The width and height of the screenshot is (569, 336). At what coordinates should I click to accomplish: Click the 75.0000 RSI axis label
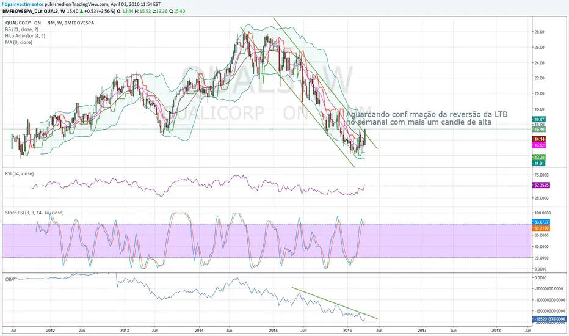click(x=542, y=175)
